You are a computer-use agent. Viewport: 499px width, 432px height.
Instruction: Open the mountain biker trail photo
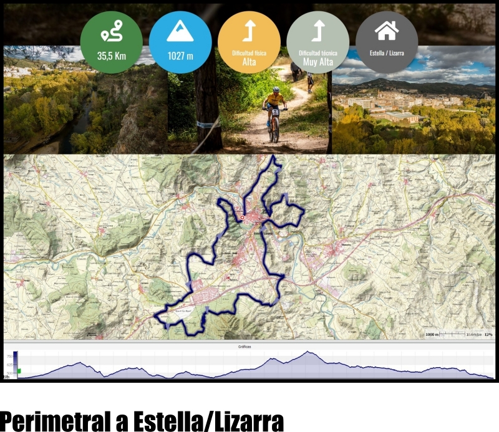pyautogui.click(x=249, y=100)
